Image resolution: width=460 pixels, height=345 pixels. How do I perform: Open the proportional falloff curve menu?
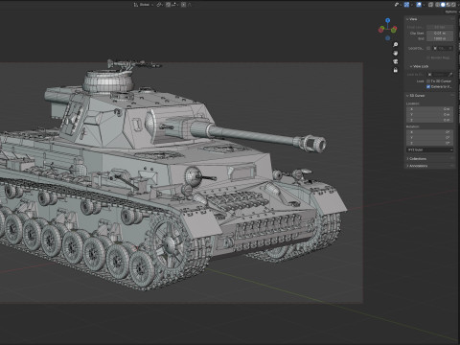point(190,5)
